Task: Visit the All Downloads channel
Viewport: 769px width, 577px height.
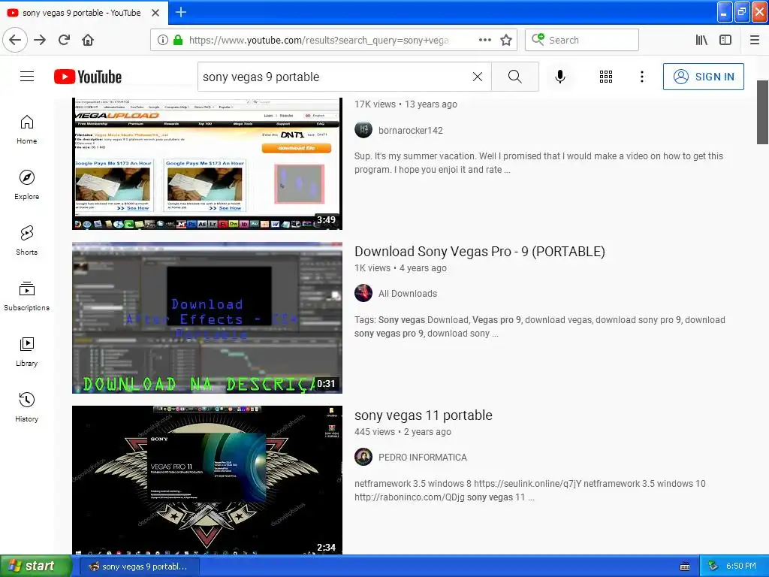Action: click(408, 294)
